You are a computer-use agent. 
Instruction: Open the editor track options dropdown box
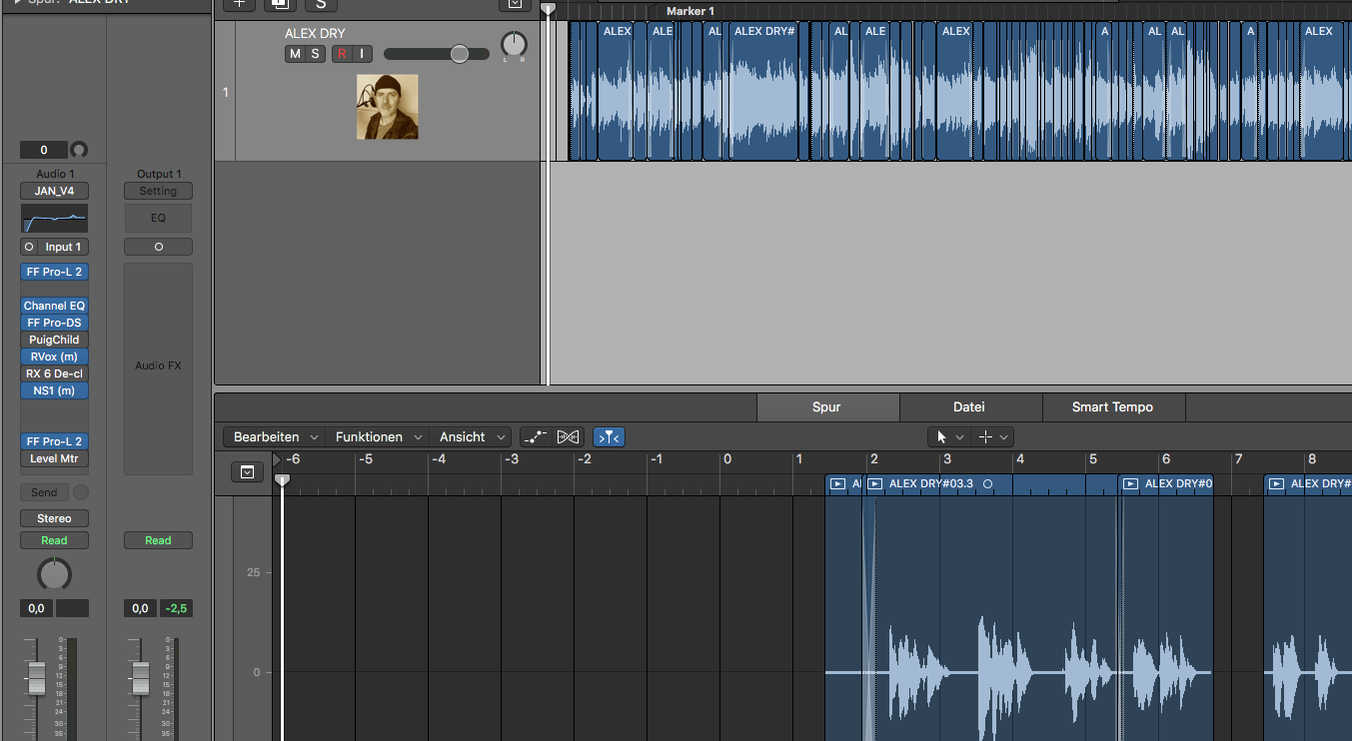pos(247,471)
